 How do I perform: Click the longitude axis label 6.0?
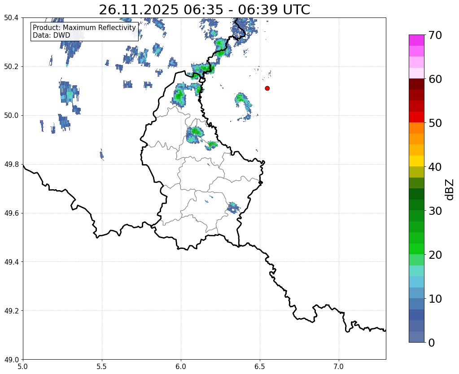181,367
